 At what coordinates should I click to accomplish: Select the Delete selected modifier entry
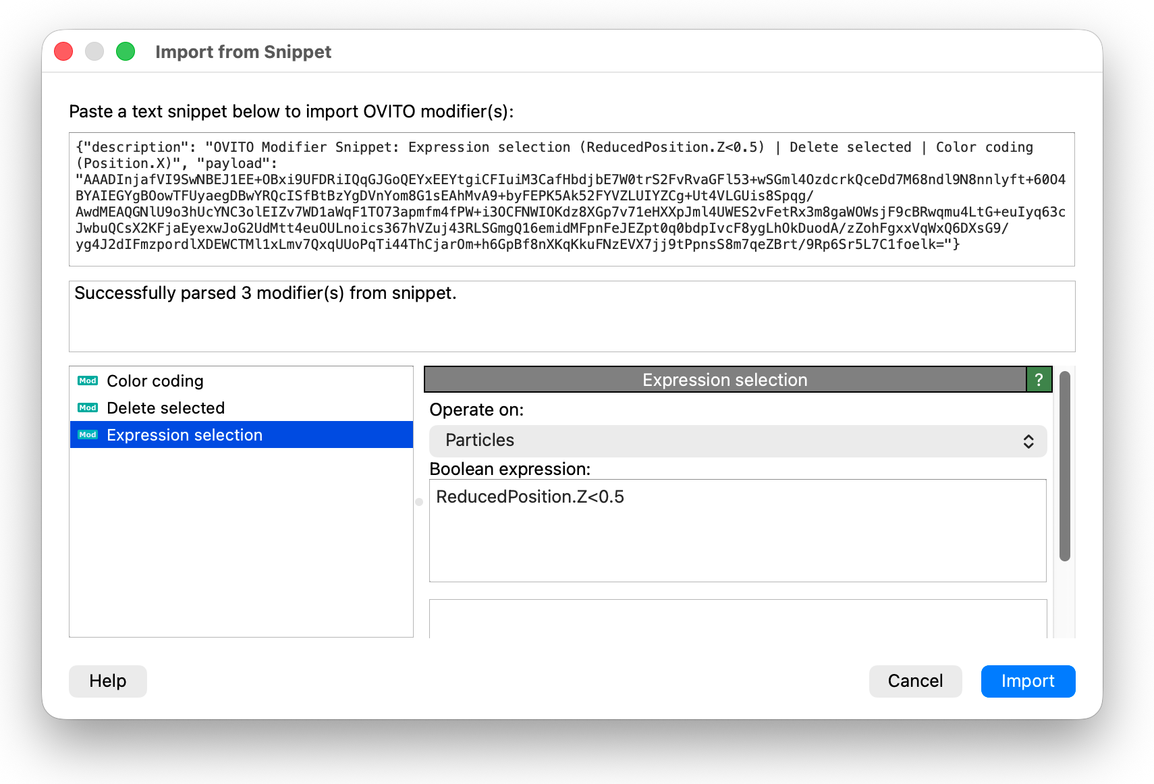[165, 408]
